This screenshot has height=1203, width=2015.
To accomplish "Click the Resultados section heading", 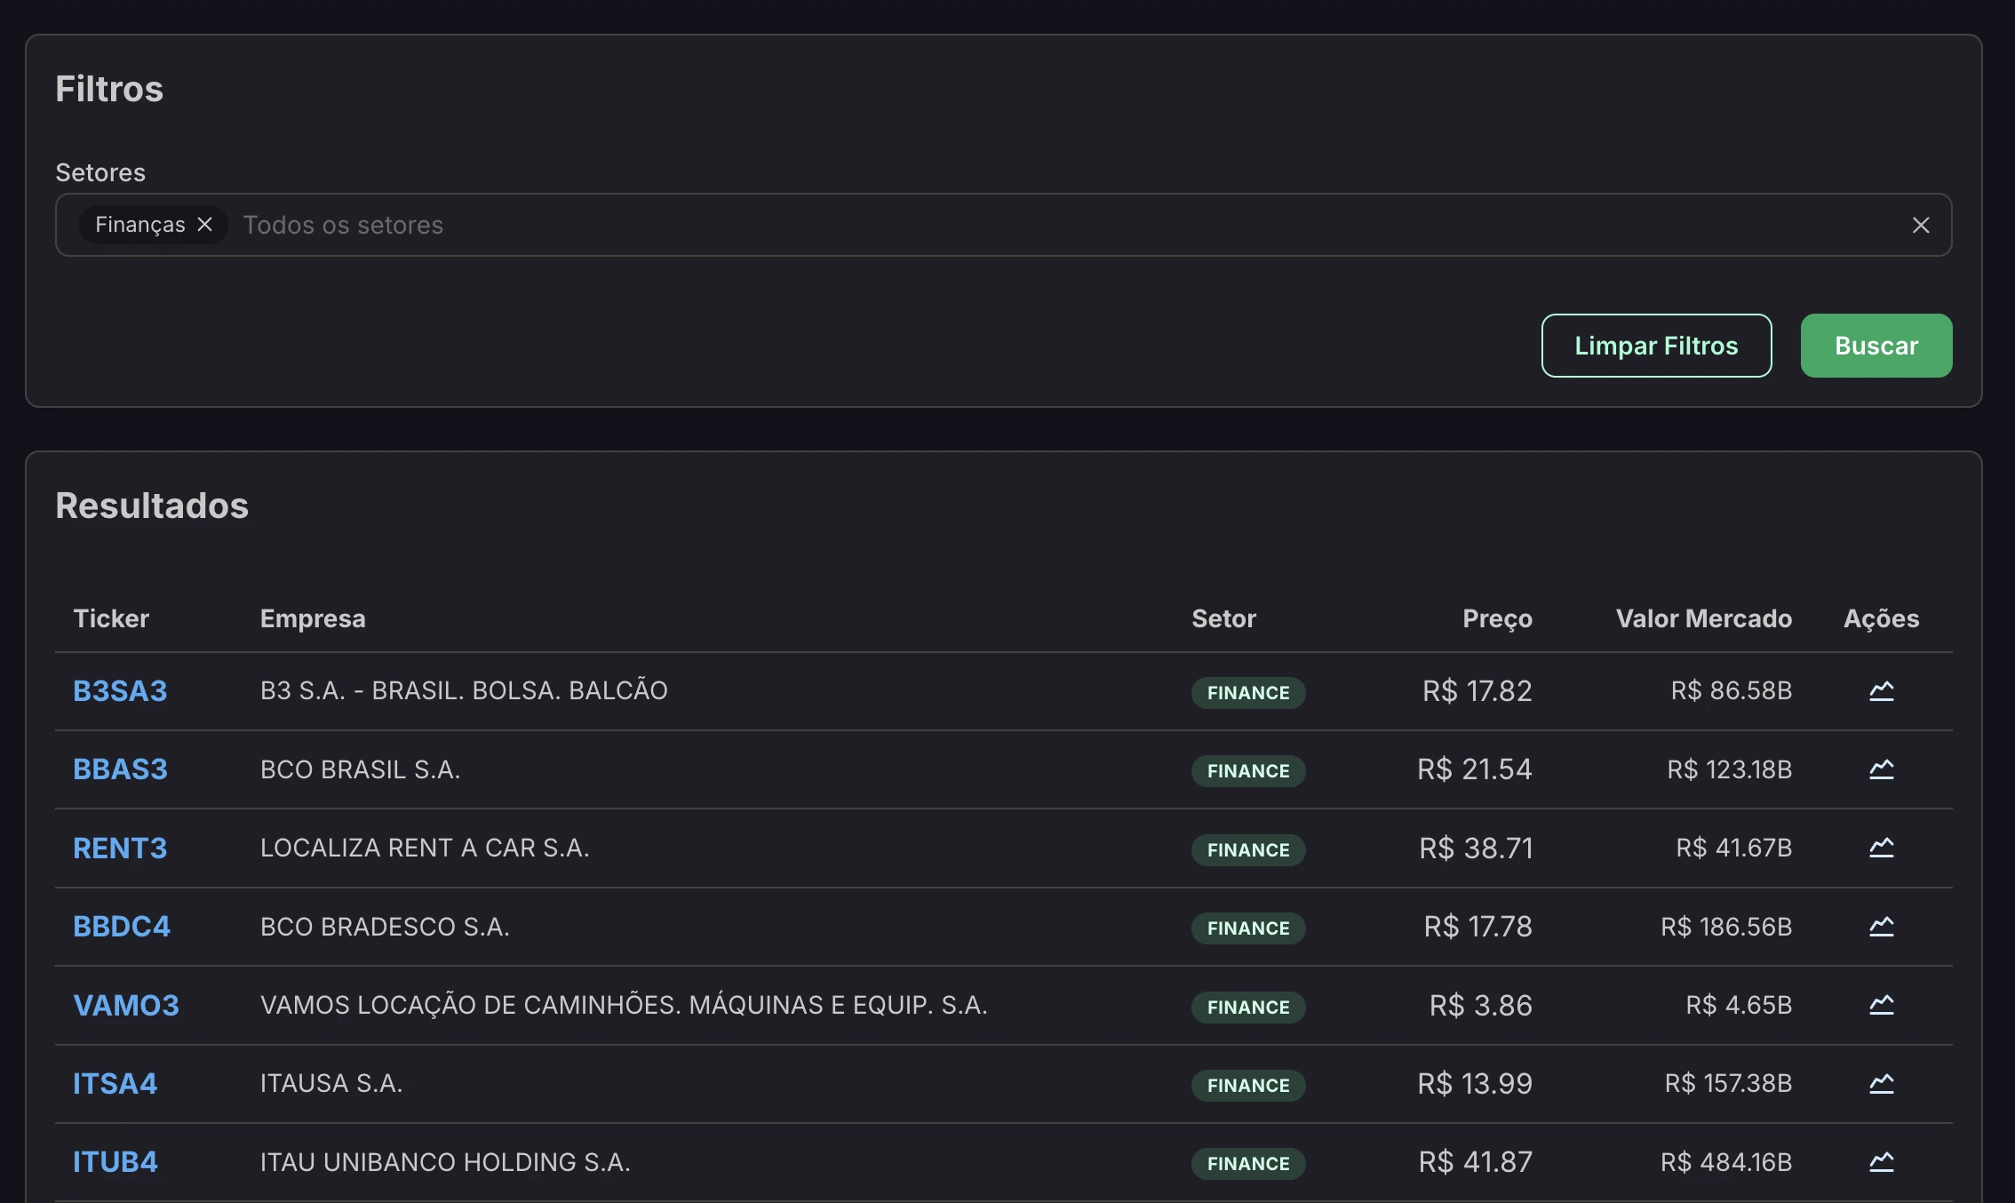I will [x=152, y=506].
